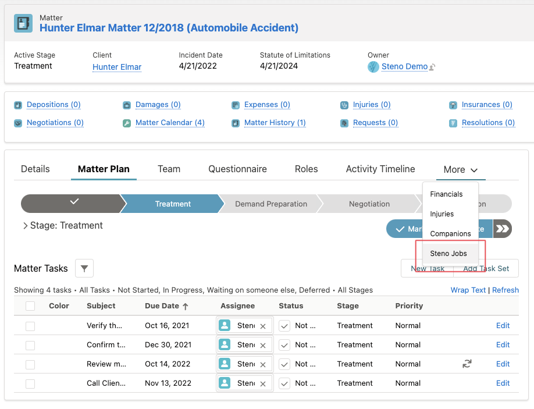
Task: Click assignee avatar on Verify task row
Action: [x=225, y=325]
